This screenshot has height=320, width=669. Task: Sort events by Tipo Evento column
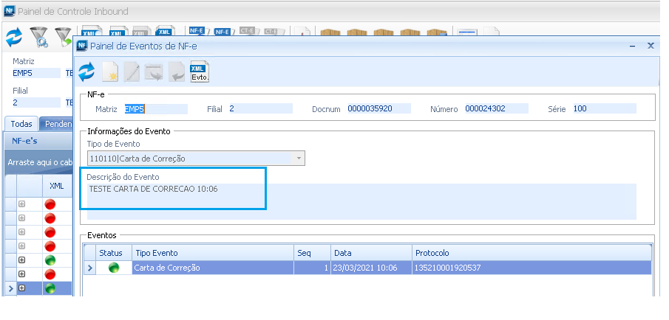[213, 253]
